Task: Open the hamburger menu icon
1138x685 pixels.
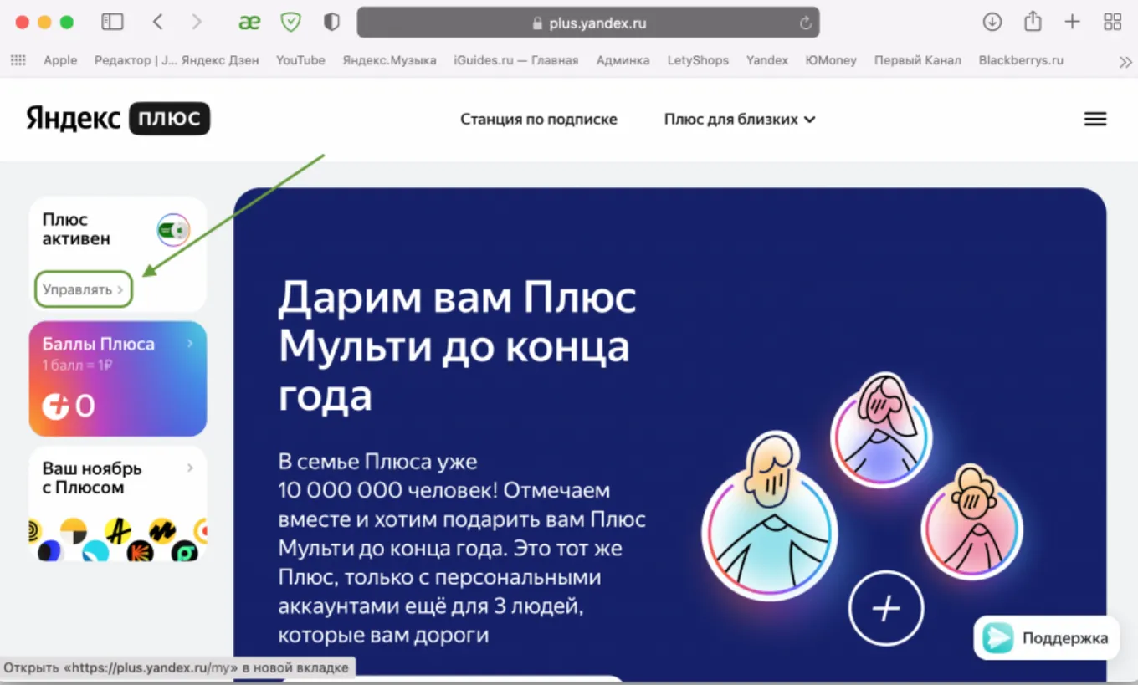Action: pos(1095,119)
